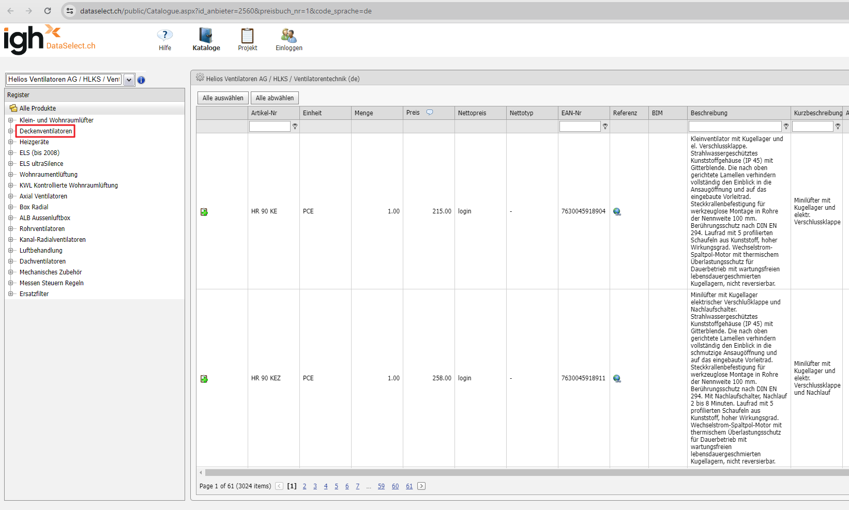Click browser back arrow
Screen dimensions: 849x510
(x=10, y=11)
